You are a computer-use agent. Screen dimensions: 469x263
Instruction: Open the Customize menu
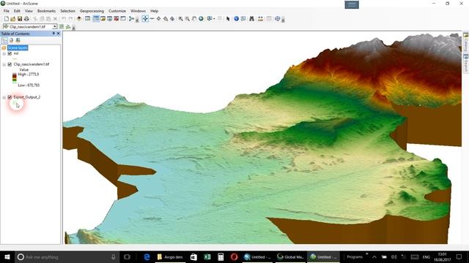click(117, 11)
